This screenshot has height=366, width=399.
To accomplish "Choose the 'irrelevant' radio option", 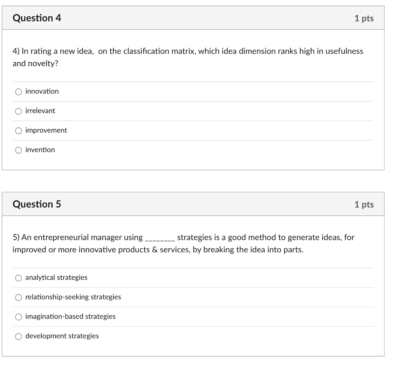I will 19,111.
